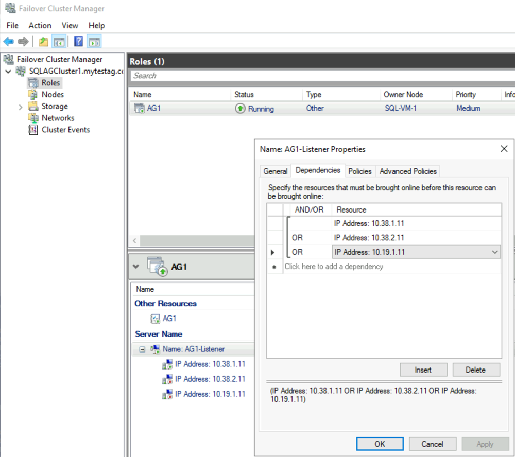Open Help via blue question mark icon
The width and height of the screenshot is (515, 457).
[x=78, y=42]
